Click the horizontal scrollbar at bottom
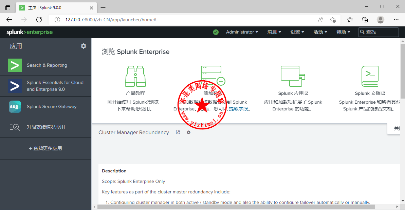This screenshot has height=210, width=405. coord(236,207)
